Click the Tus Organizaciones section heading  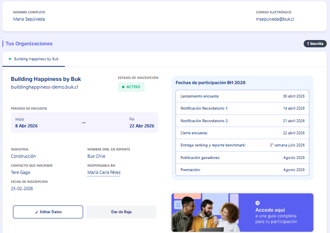(x=29, y=44)
